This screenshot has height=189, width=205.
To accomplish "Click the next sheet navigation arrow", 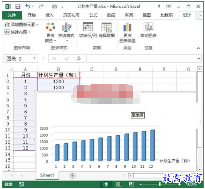I will [x=21, y=176].
